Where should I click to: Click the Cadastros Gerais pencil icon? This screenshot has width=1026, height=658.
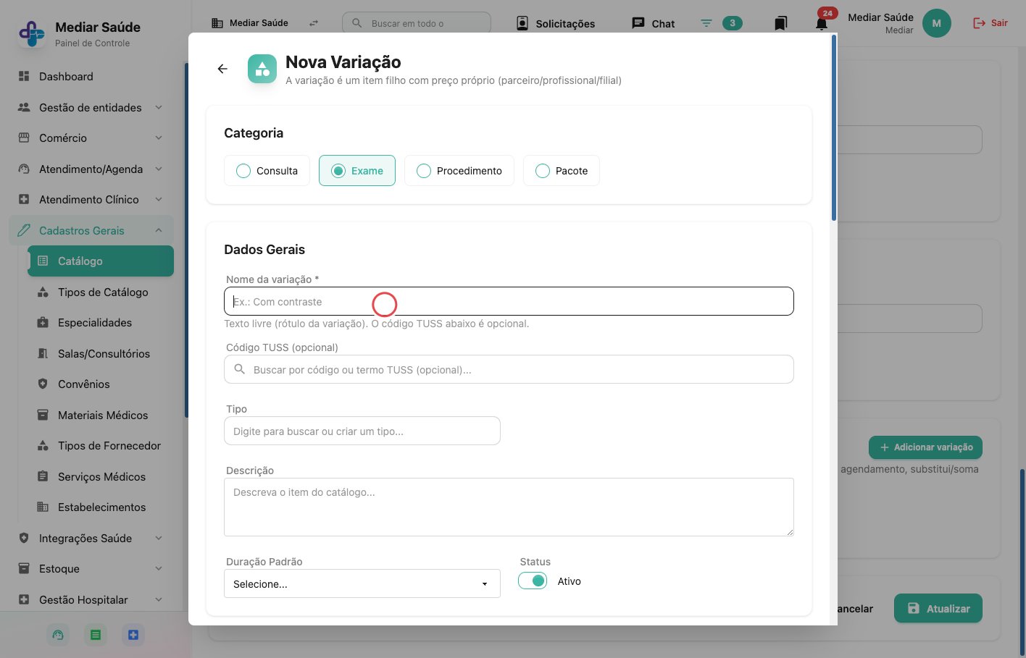tap(24, 230)
